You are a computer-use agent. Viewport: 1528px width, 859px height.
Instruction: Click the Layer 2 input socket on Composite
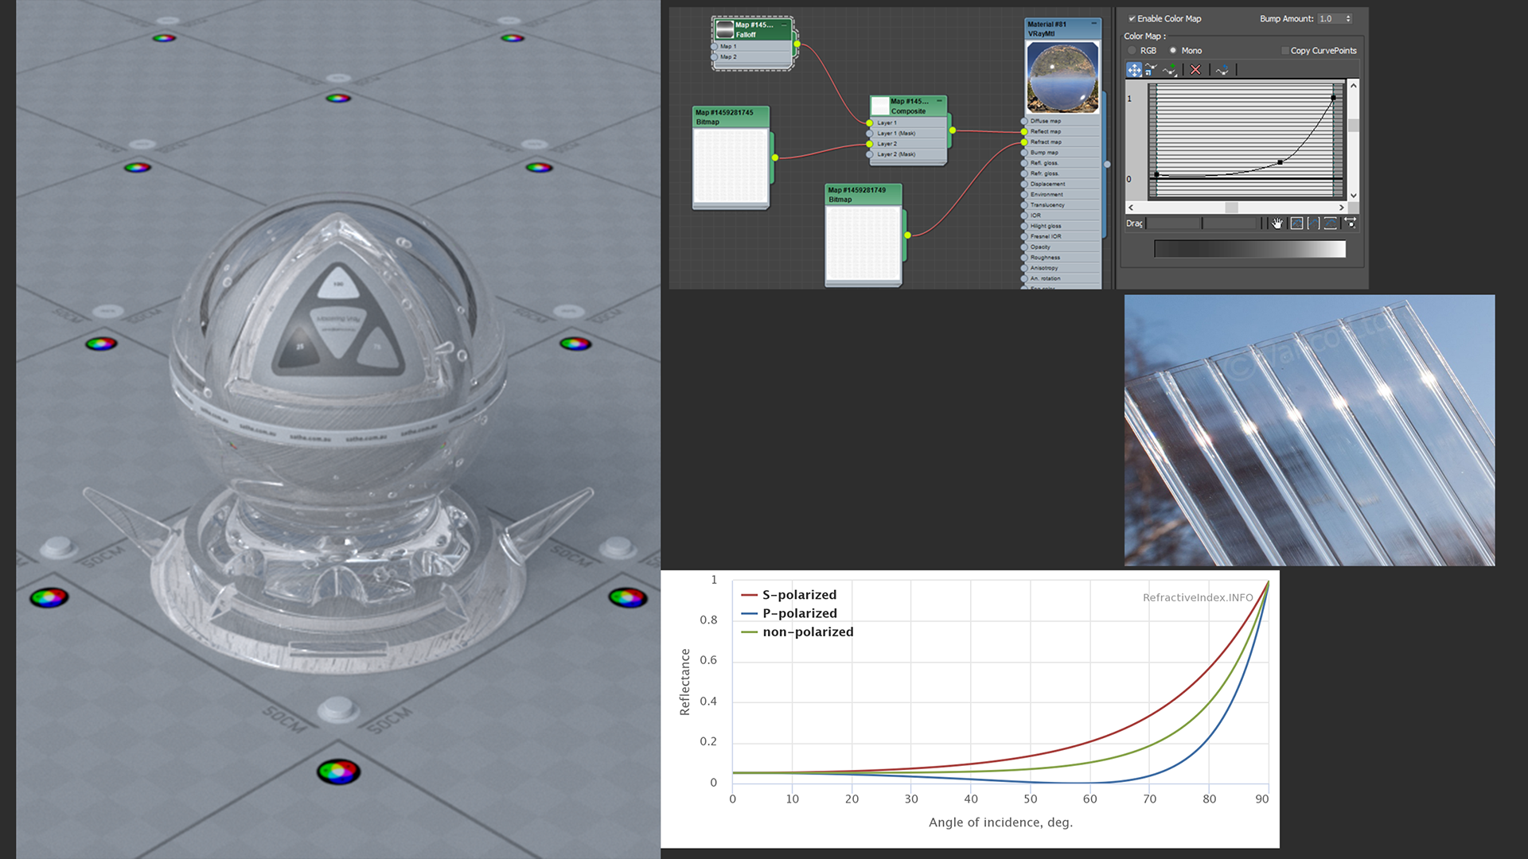(869, 144)
